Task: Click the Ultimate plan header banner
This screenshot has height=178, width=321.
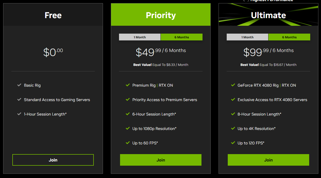Action: [268, 15]
